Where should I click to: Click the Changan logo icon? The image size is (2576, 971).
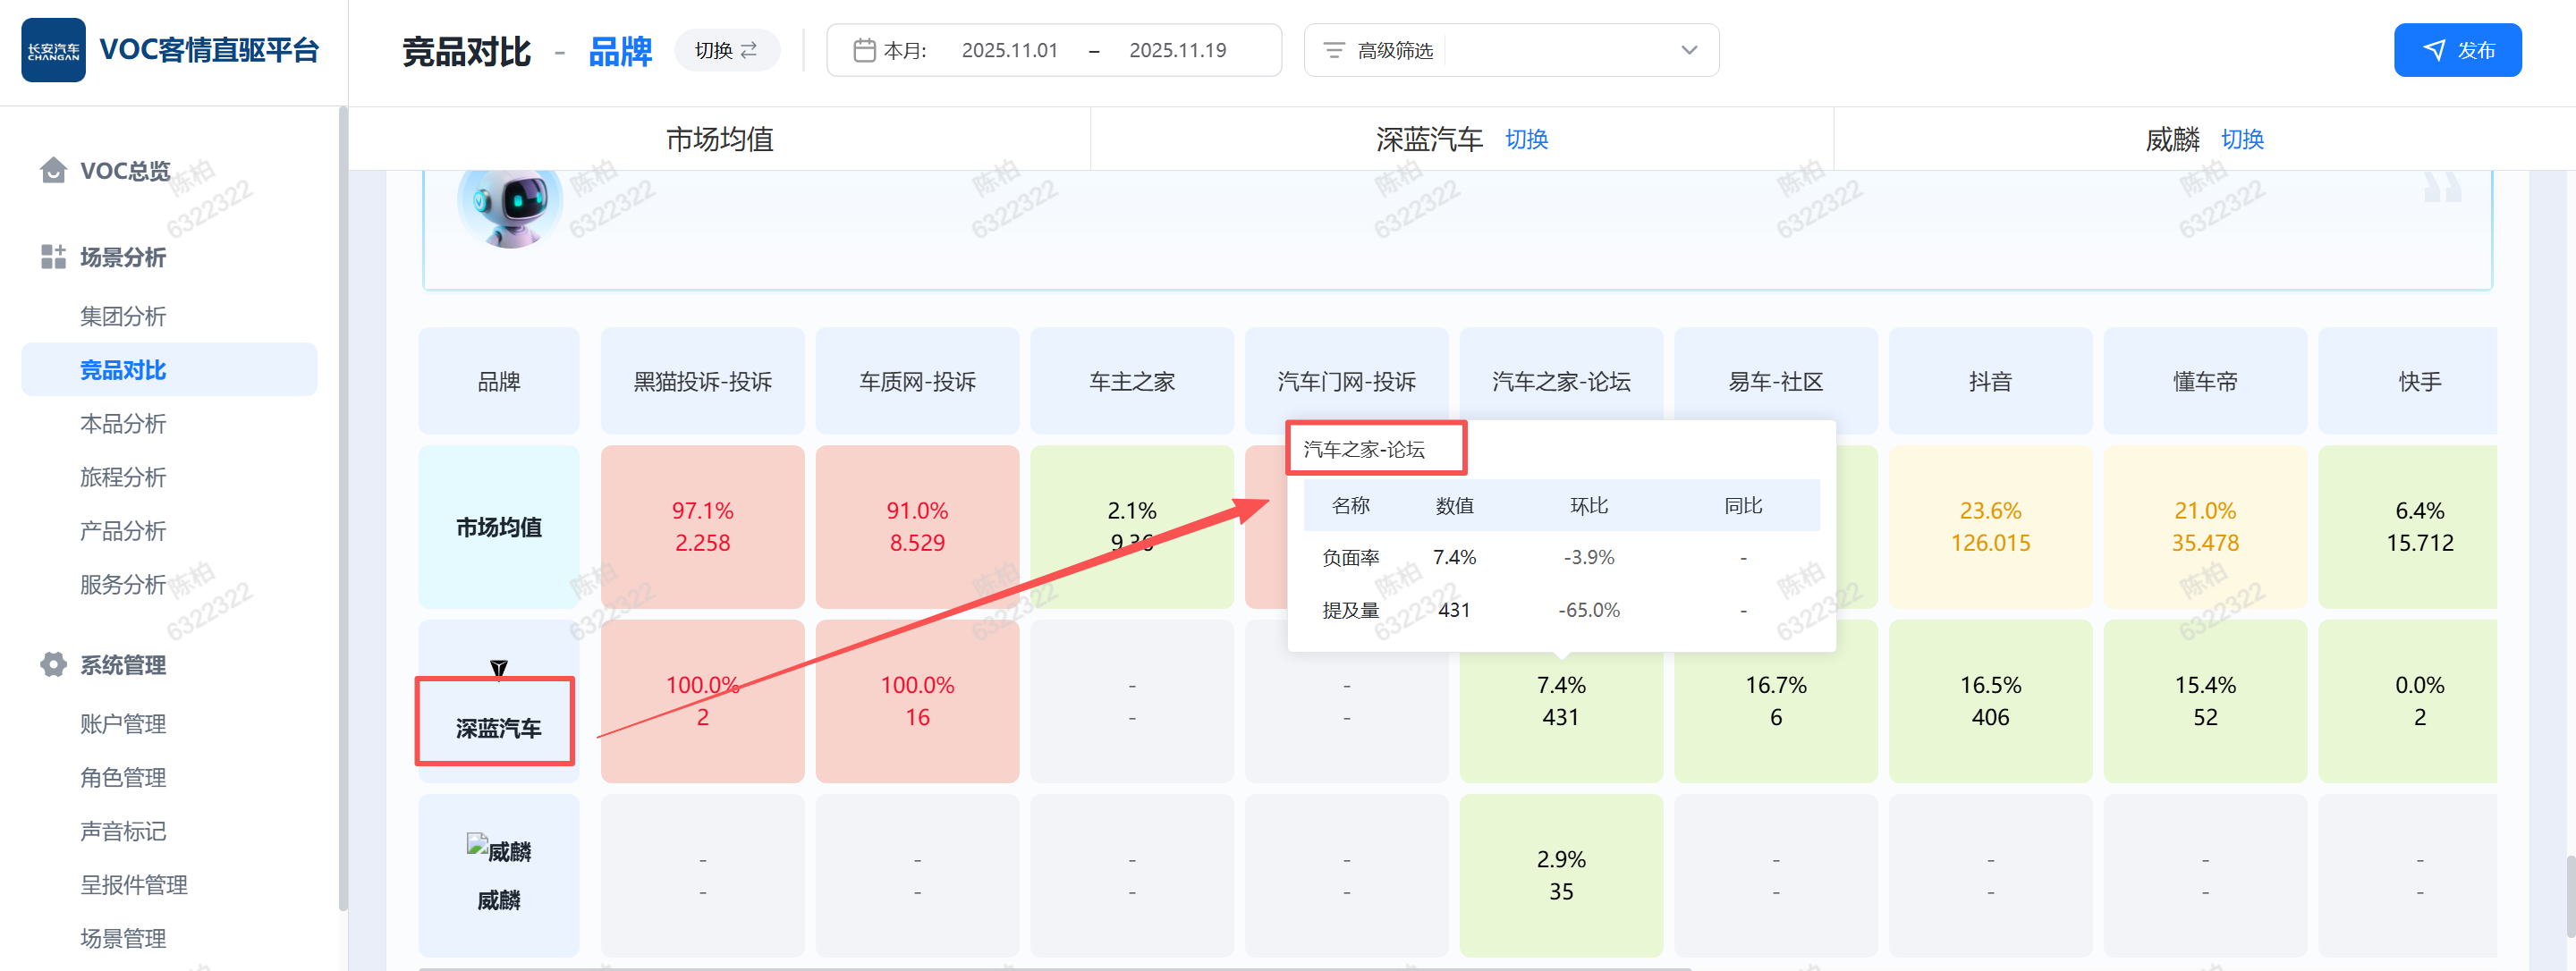pos(53,50)
